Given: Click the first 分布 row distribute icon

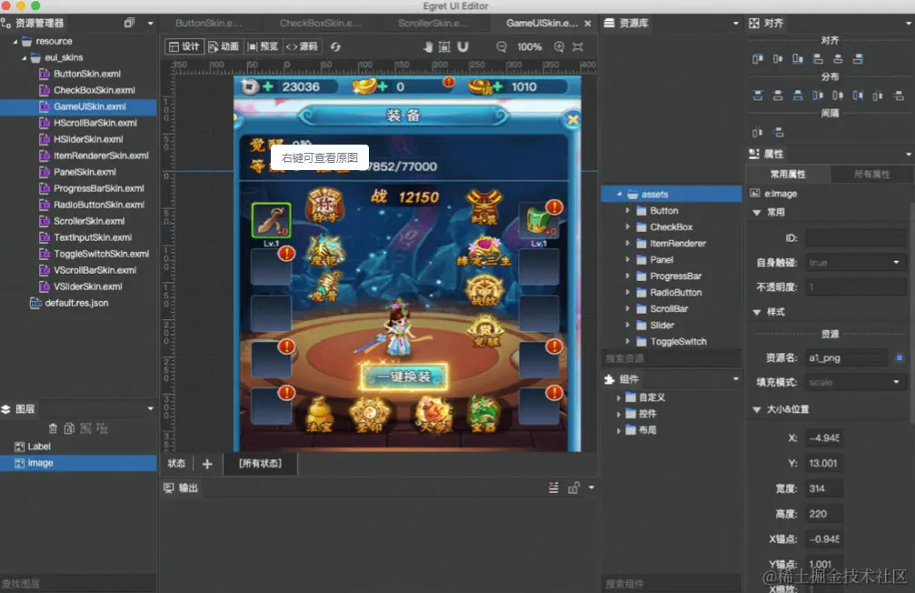Looking at the screenshot, I should tap(758, 95).
